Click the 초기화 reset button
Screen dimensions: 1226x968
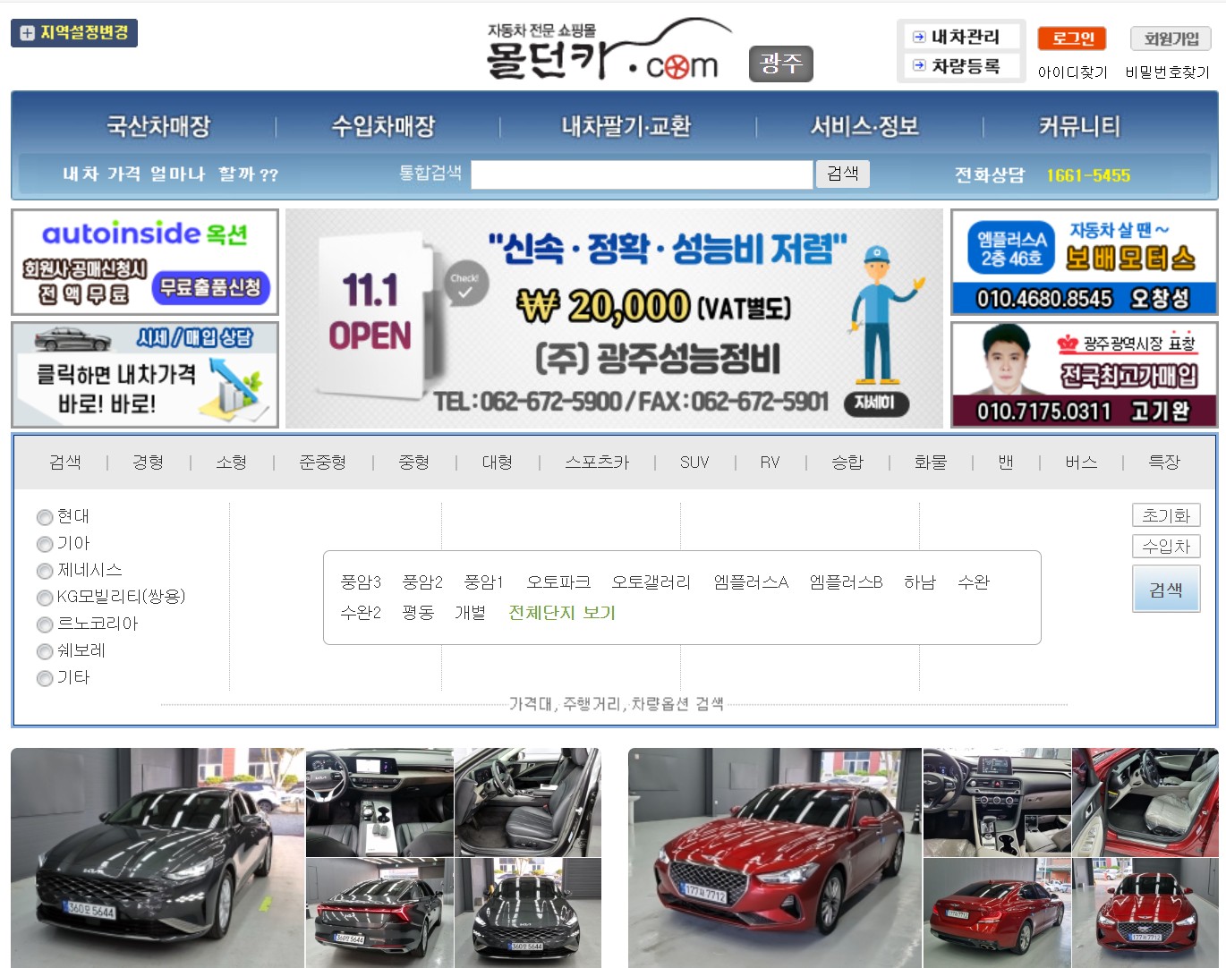pyautogui.click(x=1166, y=514)
